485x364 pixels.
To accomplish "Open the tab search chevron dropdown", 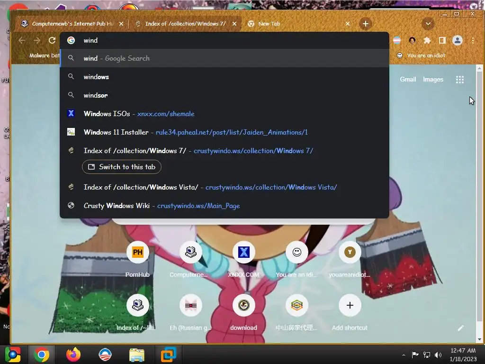I will coord(428,24).
